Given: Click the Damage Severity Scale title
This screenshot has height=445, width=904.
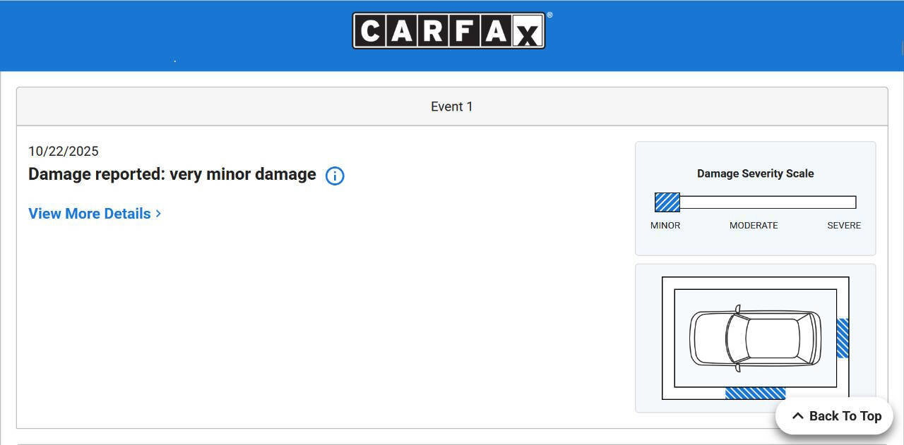Looking at the screenshot, I should [755, 173].
